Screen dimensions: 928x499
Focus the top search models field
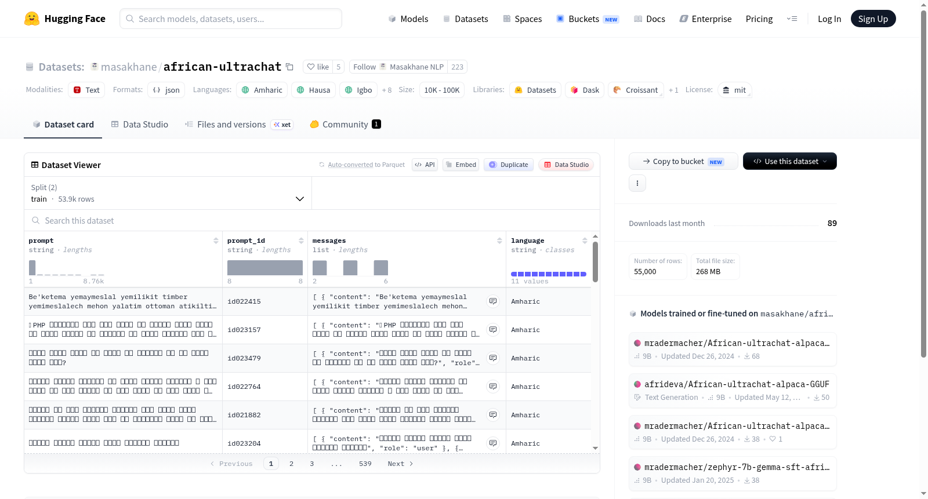pyautogui.click(x=231, y=19)
